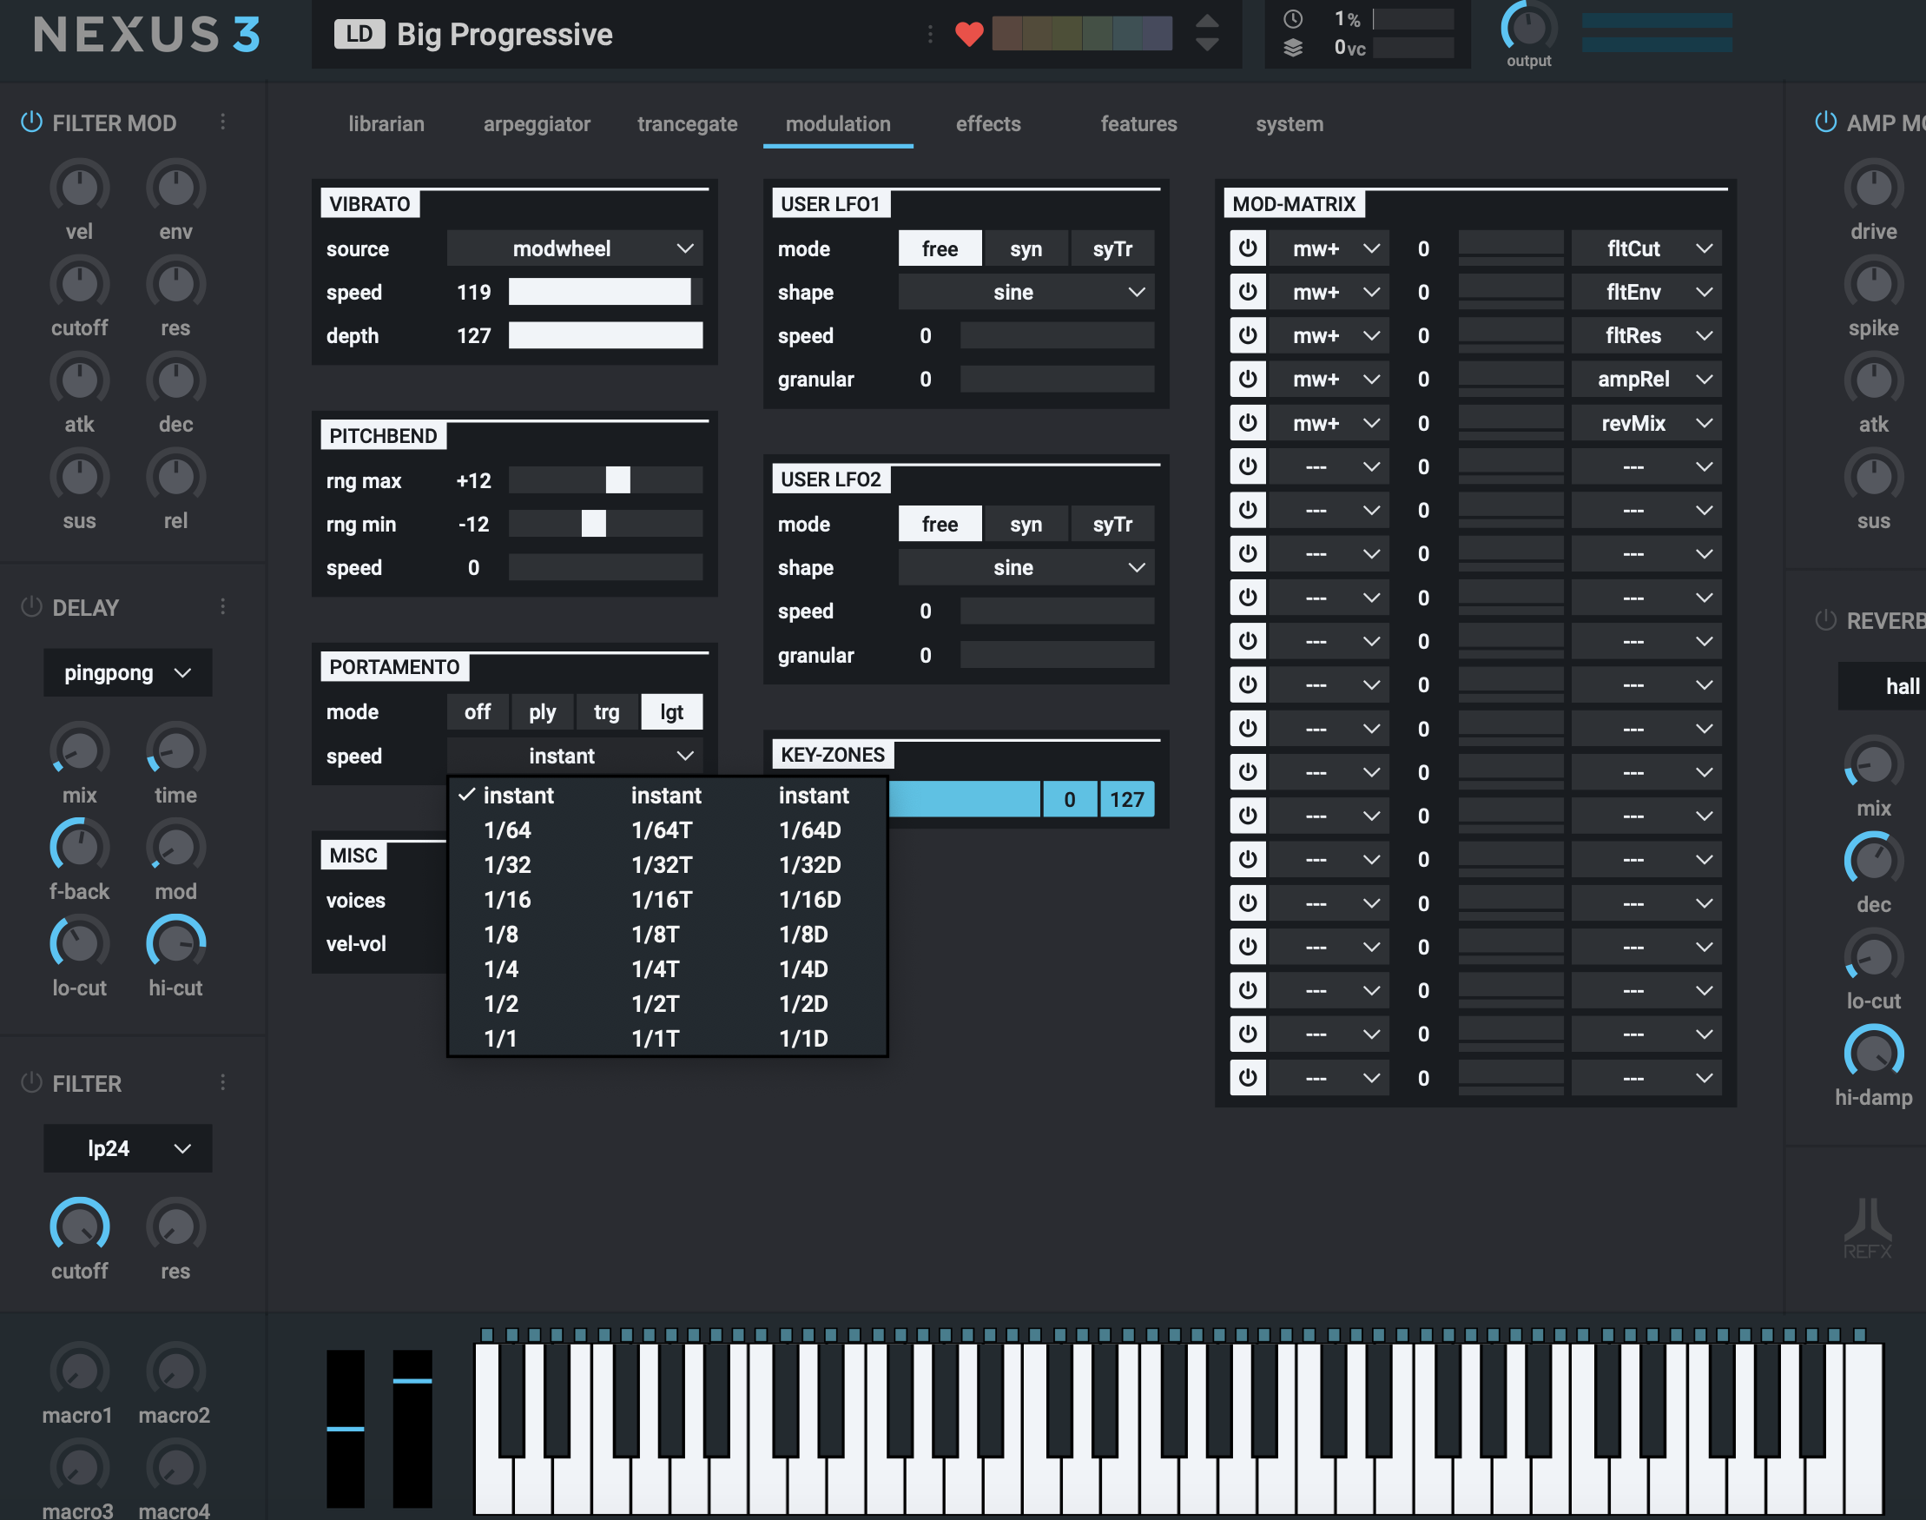Open fltCut destination dropdown

(x=1646, y=248)
